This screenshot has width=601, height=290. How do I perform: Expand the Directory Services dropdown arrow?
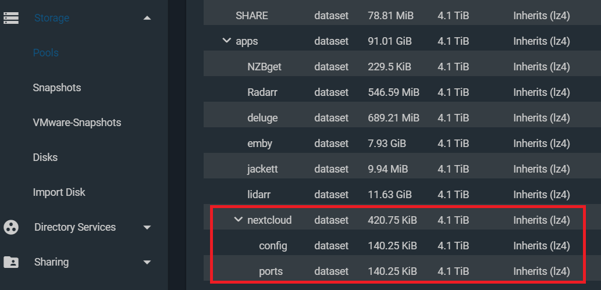pos(147,228)
